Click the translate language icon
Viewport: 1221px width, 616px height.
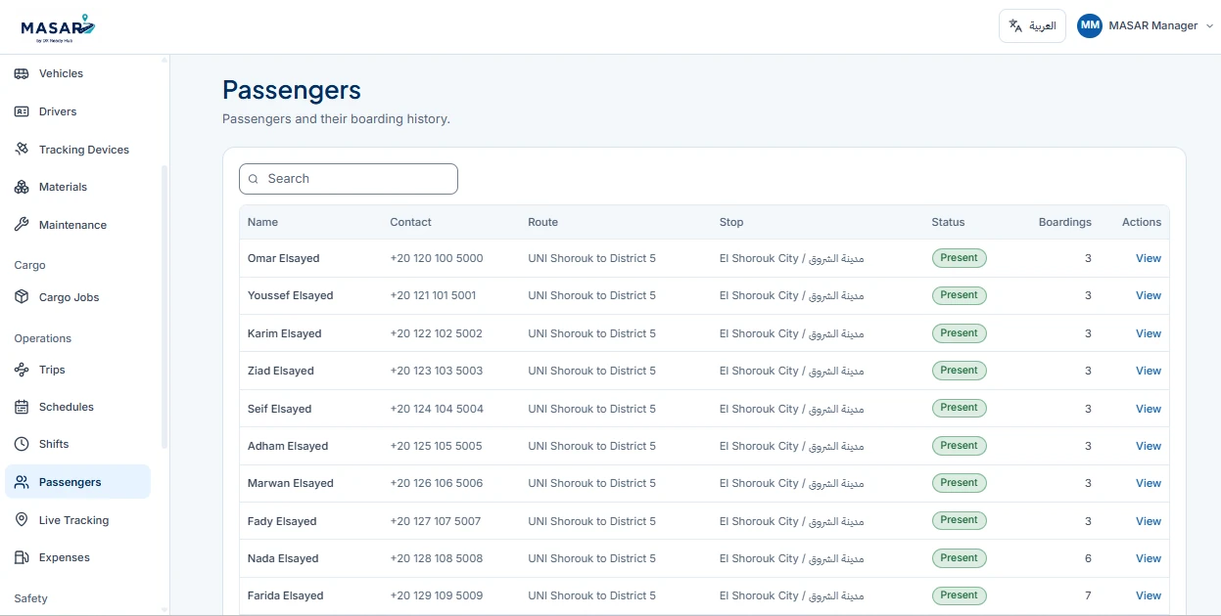[x=1015, y=25]
